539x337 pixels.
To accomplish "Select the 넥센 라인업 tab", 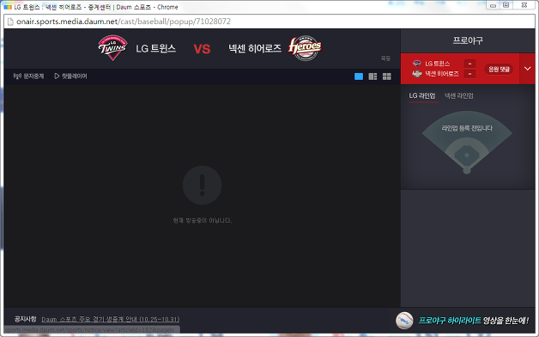I will pos(459,95).
